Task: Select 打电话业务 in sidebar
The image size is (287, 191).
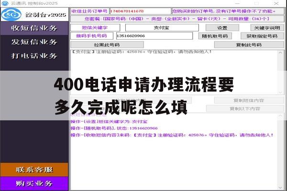Action: [34, 56]
